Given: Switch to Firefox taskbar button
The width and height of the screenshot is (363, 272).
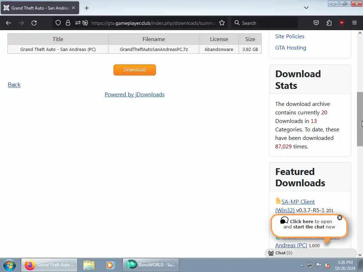Looking at the screenshot, I should (49, 265).
